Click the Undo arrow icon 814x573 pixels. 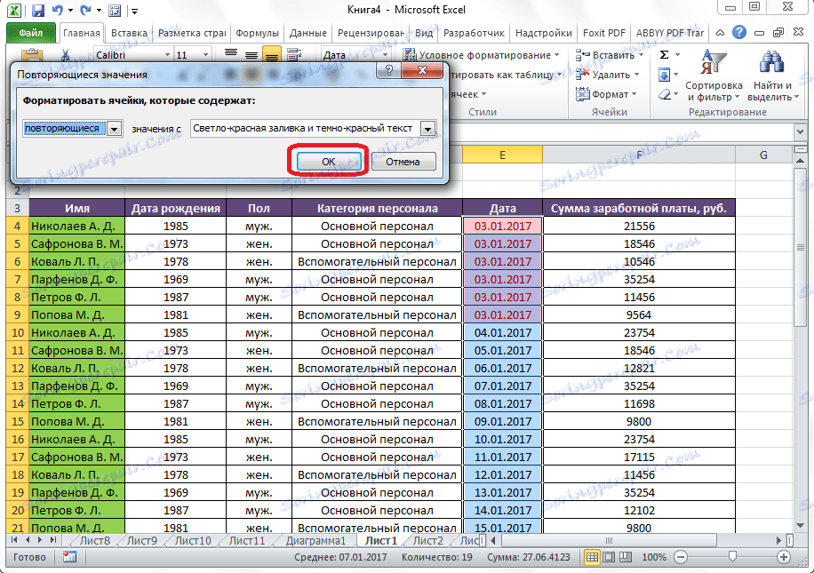pos(60,12)
